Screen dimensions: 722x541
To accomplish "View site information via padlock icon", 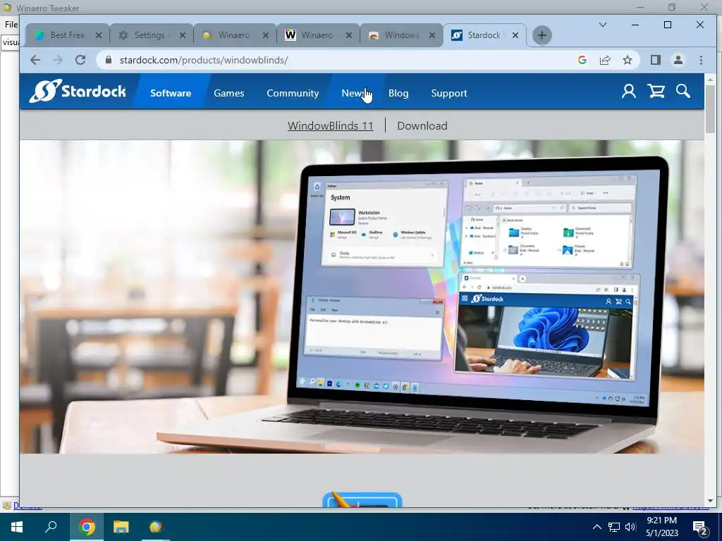I will (109, 60).
